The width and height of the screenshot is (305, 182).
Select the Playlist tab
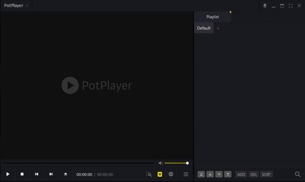(x=212, y=17)
